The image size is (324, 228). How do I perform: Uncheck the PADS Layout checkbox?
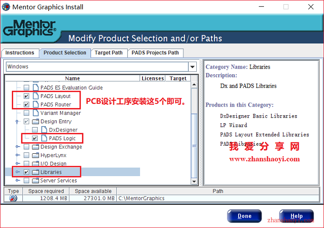click(x=26, y=96)
